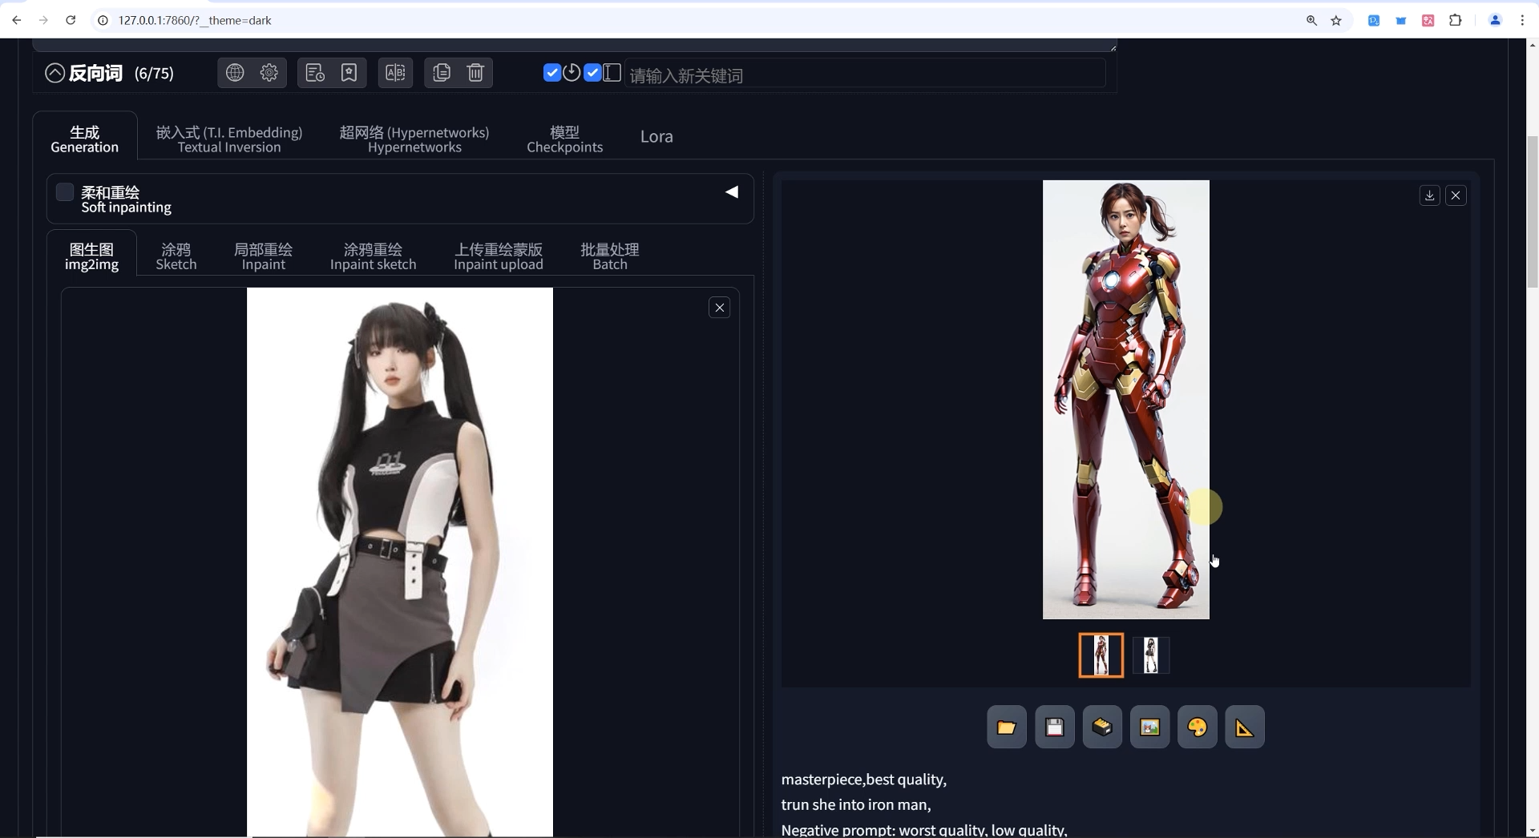Viewport: 1539px width, 838px height.
Task: Click the (6/75) token counter
Action: click(x=154, y=74)
